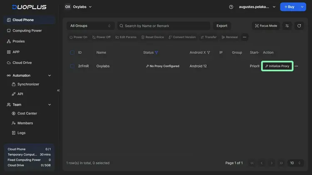The width and height of the screenshot is (312, 175).
Task: Open row actions ellipsis for Oxylabs device
Action: tap(296, 66)
